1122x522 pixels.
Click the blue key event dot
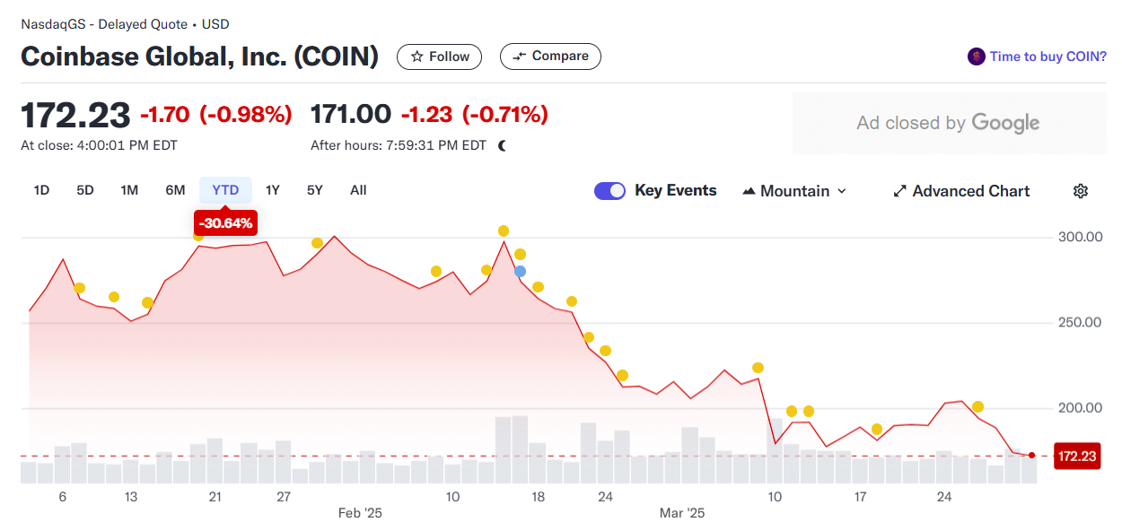pos(520,271)
